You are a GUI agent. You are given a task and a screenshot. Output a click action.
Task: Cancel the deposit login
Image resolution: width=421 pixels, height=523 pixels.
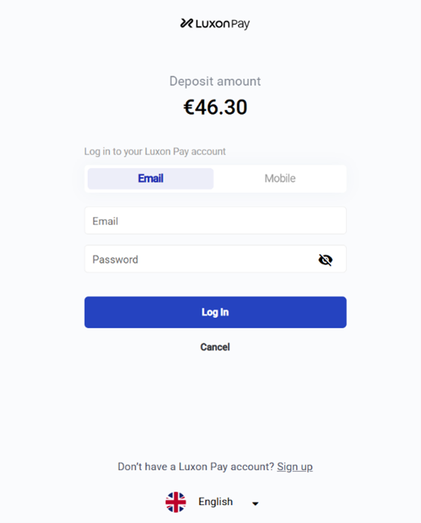tap(215, 347)
